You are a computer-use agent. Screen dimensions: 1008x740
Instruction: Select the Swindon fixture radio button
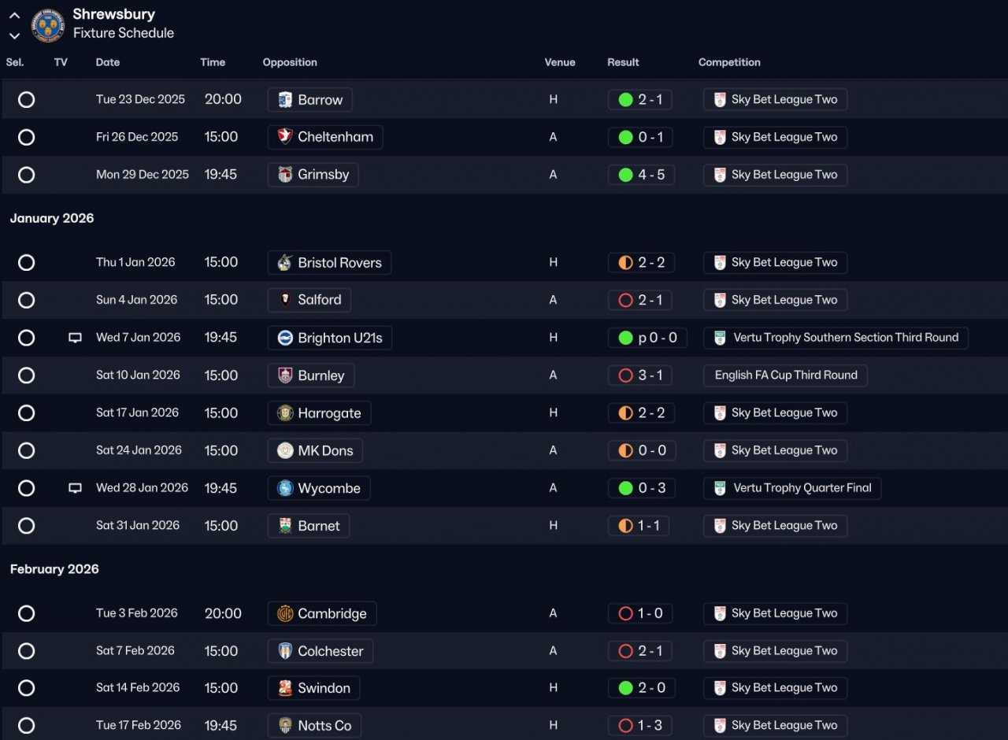point(27,688)
